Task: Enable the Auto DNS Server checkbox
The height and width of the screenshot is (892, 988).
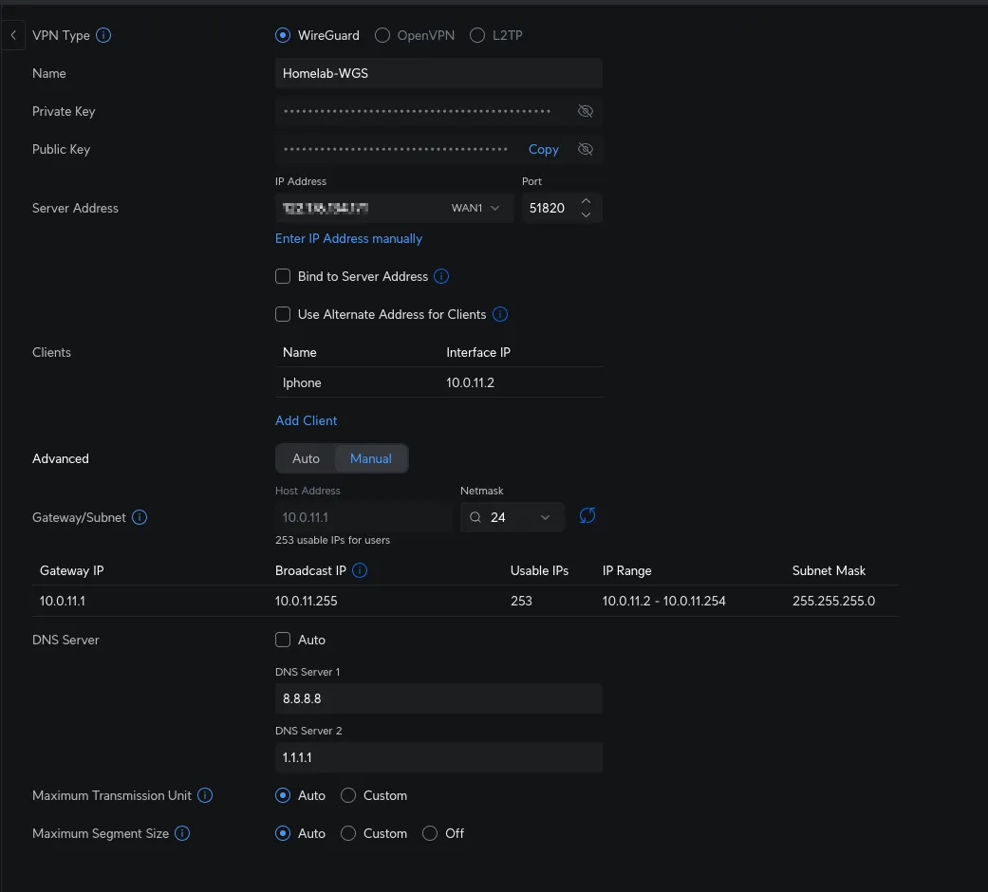Action: tap(283, 640)
